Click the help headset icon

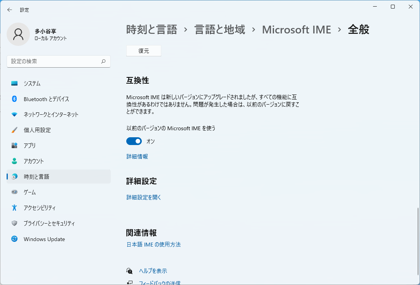130,271
